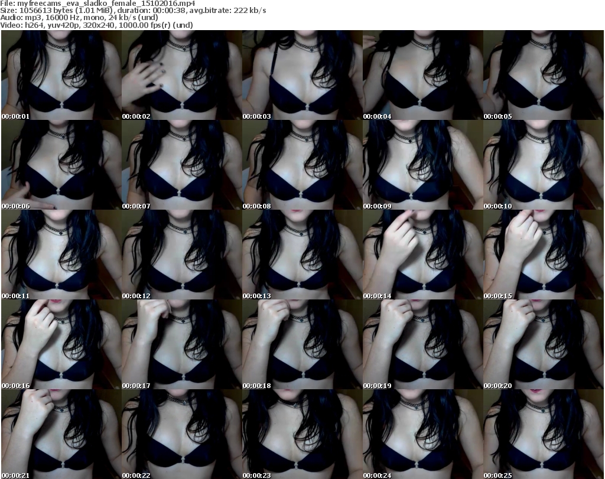The height and width of the screenshot is (479, 605).
Task: Open the frame thumbnail stamped 00:00:14
Action: (x=423, y=255)
